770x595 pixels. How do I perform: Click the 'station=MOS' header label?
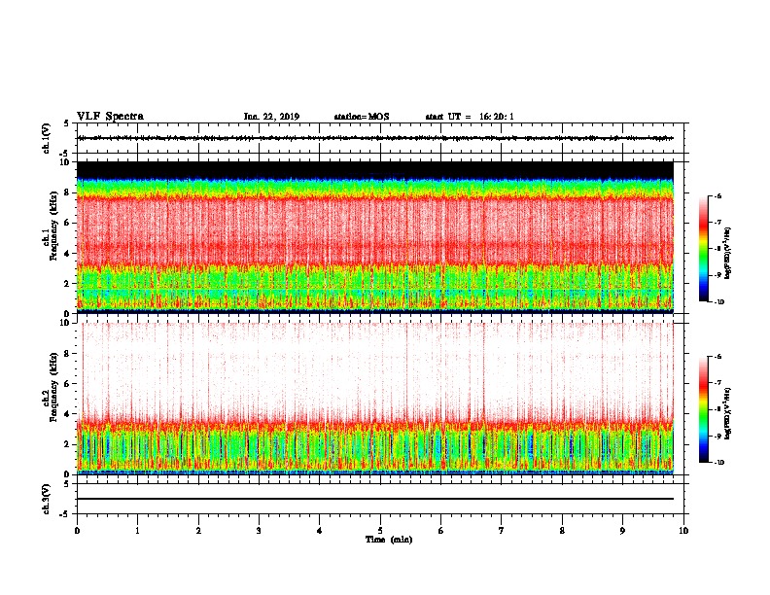click(362, 117)
